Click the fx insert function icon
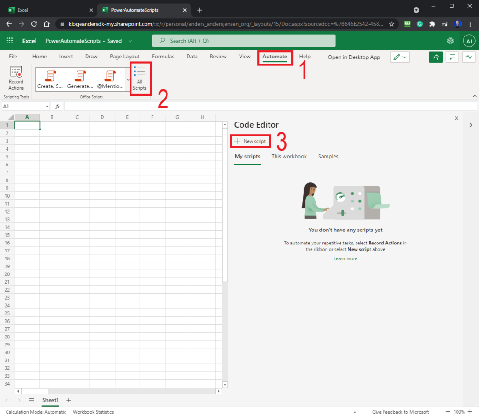The image size is (479, 416). tap(58, 106)
